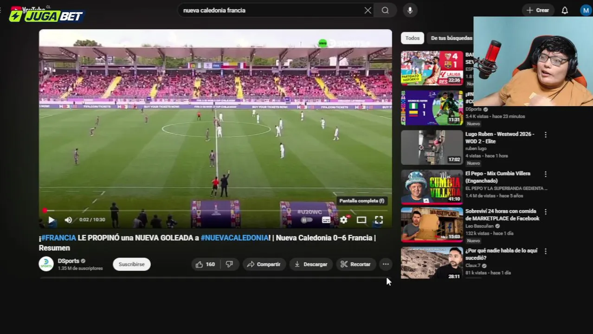Start voice search with microphone
Image resolution: width=593 pixels, height=334 pixels.
tap(410, 10)
